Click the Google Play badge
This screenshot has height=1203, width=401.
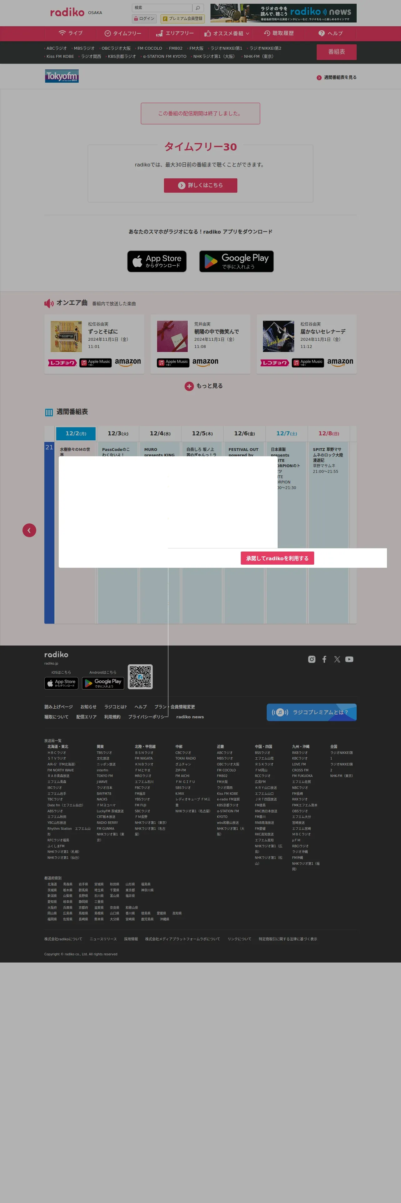tap(236, 261)
